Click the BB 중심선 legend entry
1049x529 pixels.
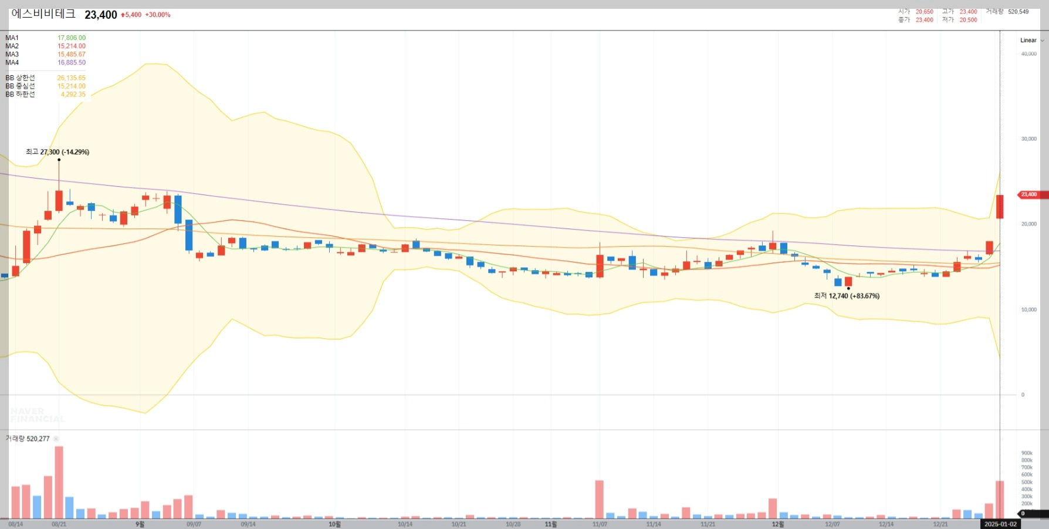pos(46,86)
